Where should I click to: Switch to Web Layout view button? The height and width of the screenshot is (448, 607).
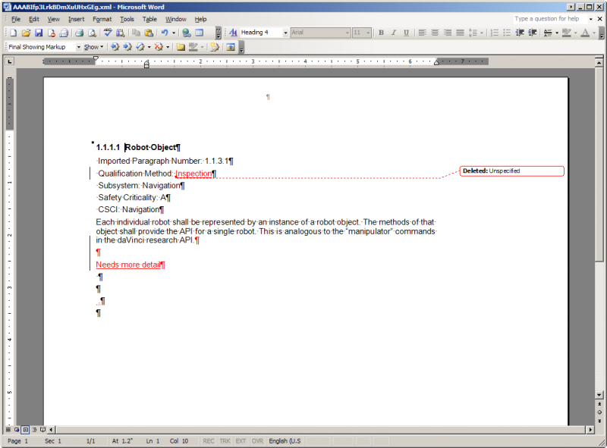[17, 430]
